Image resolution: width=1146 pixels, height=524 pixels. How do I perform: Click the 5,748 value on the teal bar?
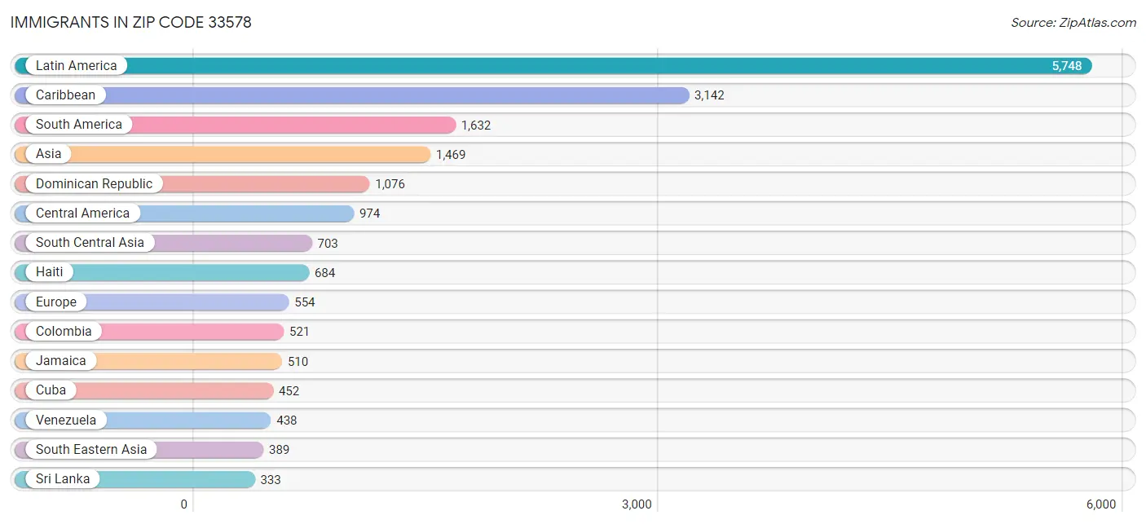tap(1068, 65)
